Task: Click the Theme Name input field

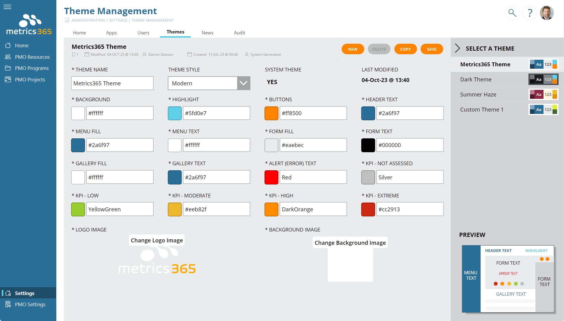Action: click(x=112, y=83)
